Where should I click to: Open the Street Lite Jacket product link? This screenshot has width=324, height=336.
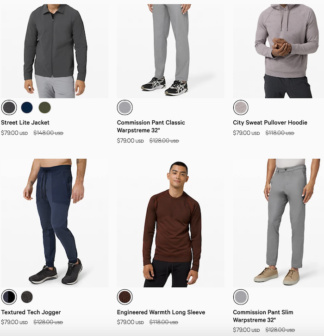point(25,123)
